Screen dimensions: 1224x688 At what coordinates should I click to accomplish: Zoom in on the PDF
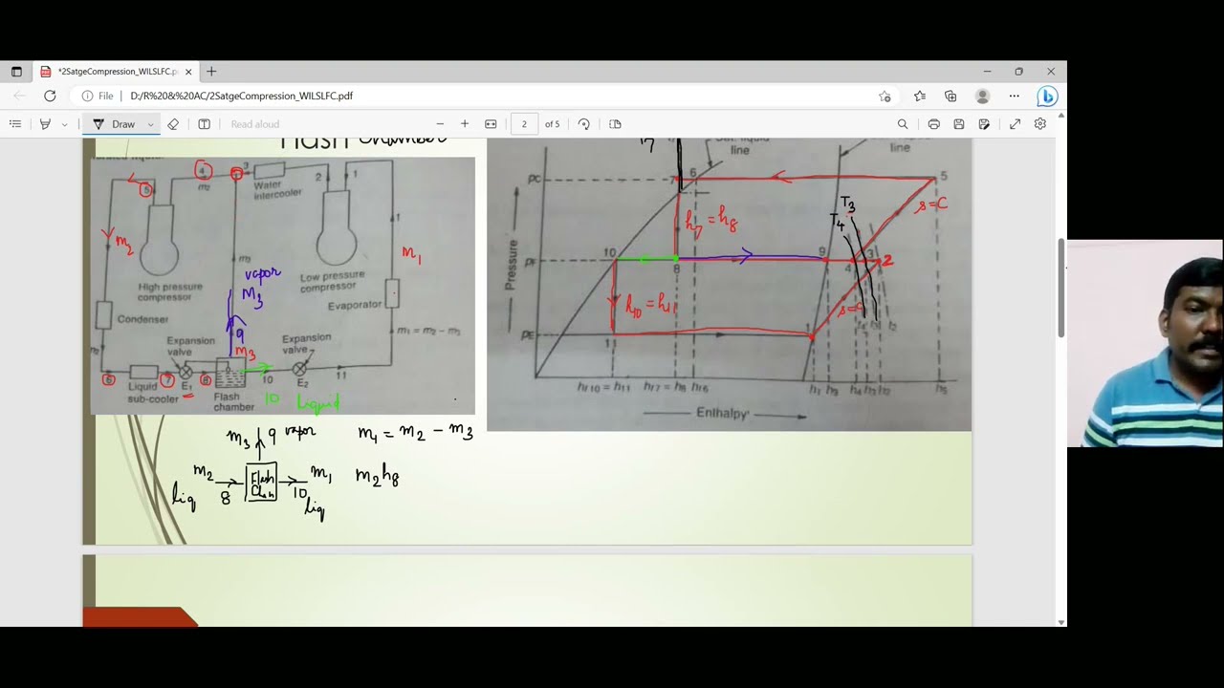tap(465, 124)
